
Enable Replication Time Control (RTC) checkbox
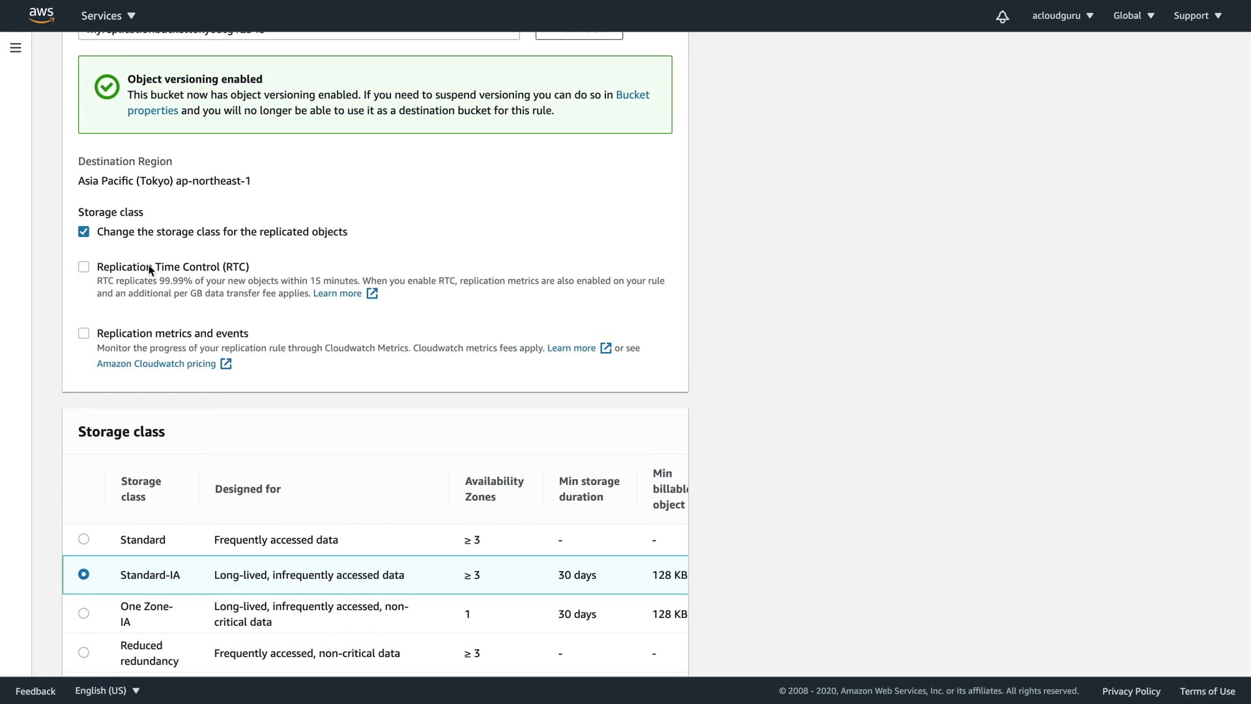click(83, 267)
